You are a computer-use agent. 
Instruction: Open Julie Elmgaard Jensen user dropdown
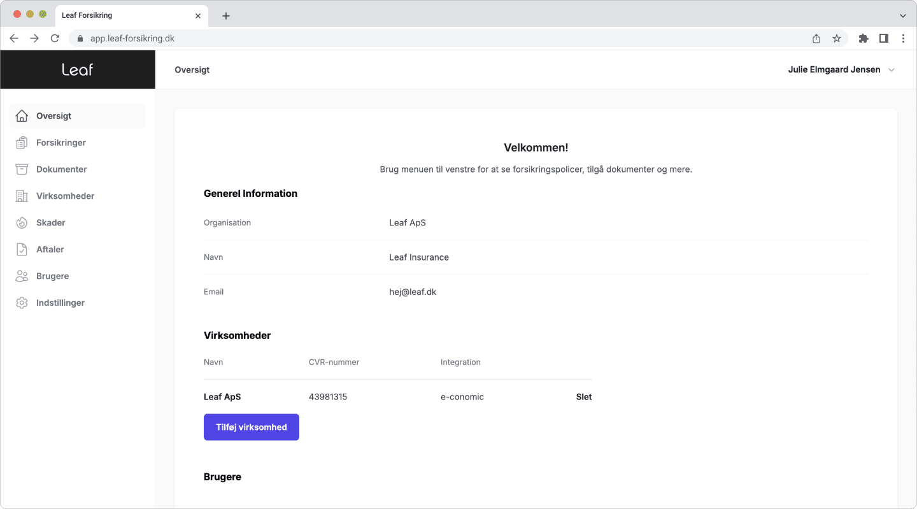click(841, 69)
